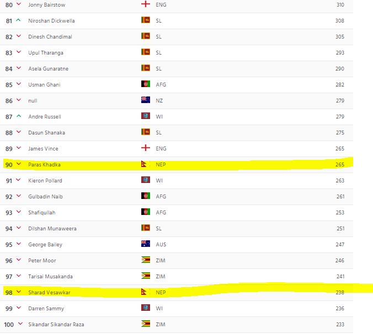Screen dimensions: 373x334
Task: Click the red down arrow beside rank 98
Action: [18, 292]
